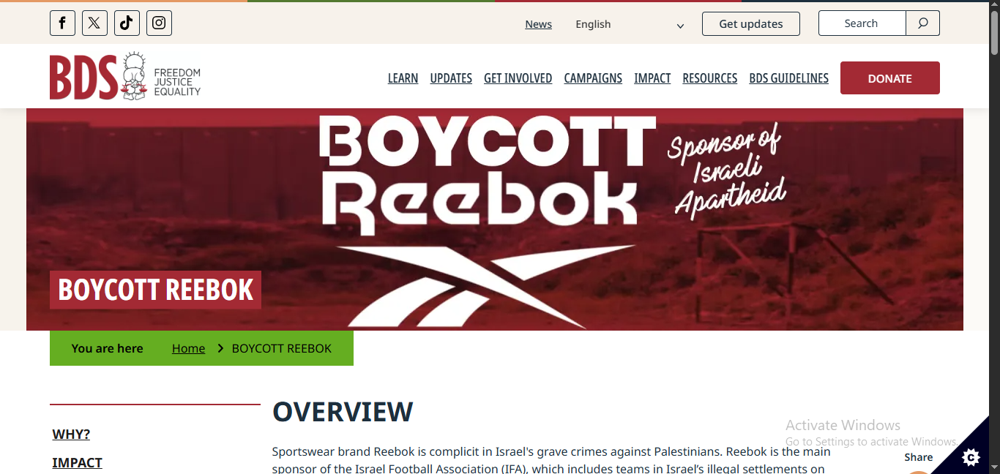Open the cookie settings gear icon
The width and height of the screenshot is (1000, 474).
click(971, 458)
